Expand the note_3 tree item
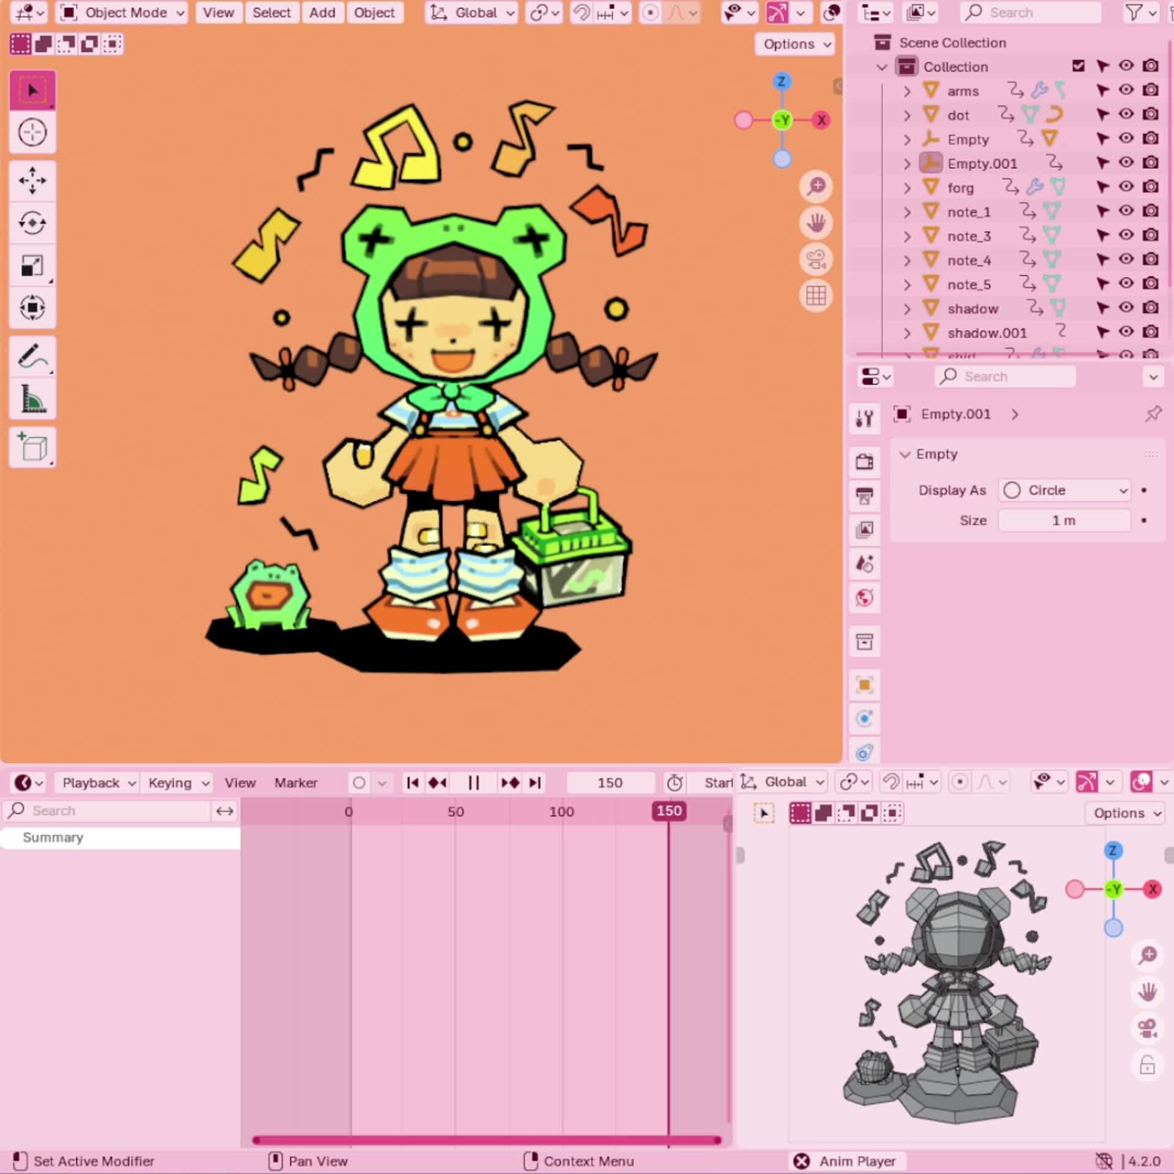The image size is (1174, 1174). point(907,236)
